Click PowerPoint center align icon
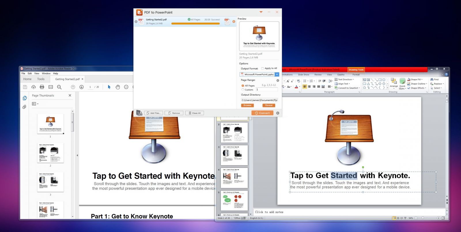 click(309, 87)
